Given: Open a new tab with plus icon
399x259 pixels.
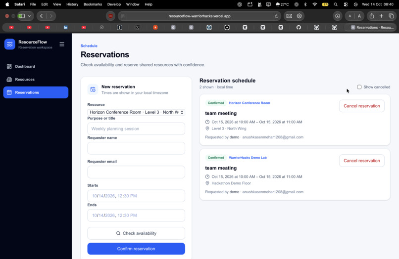Looking at the screenshot, I should 381,16.
